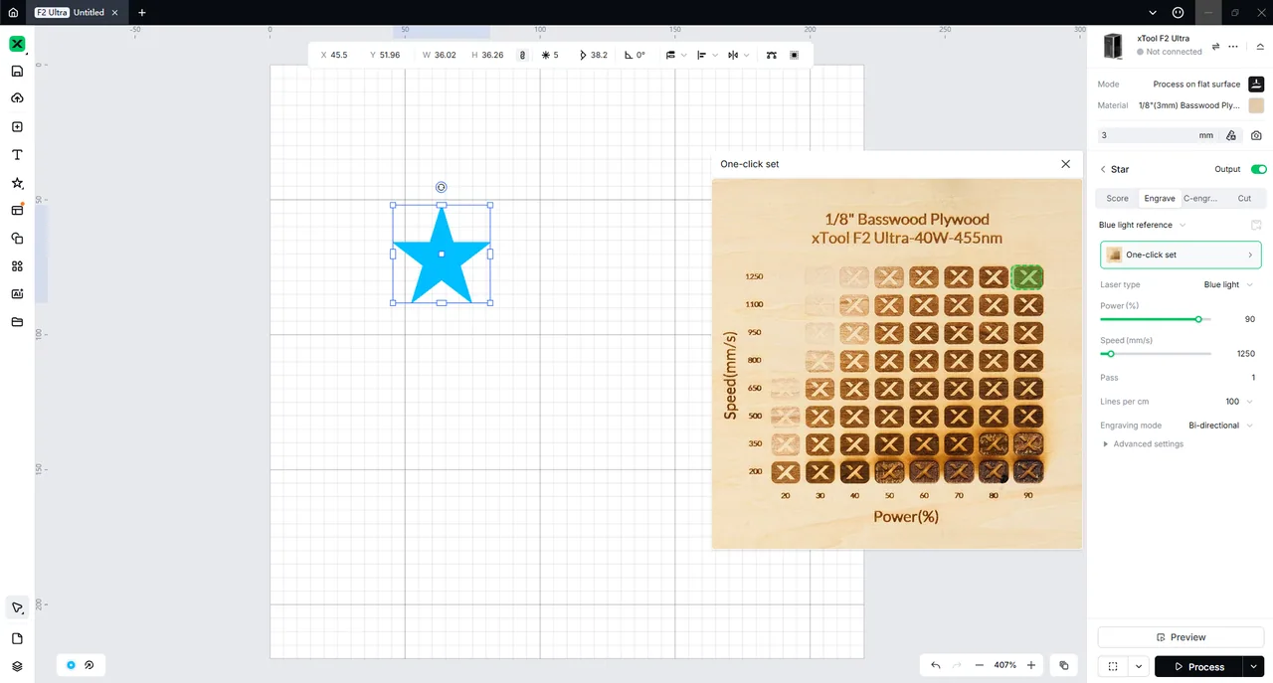Open the Layers icon at bottom left
The image size is (1273, 683).
[17, 666]
